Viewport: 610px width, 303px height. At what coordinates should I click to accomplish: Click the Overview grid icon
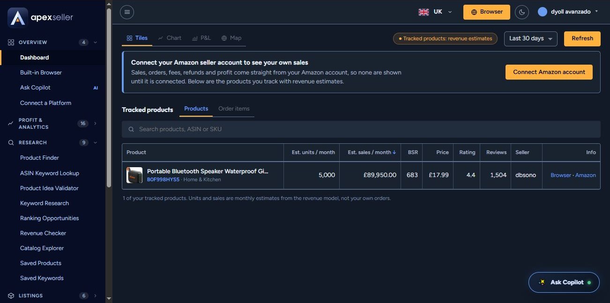11,42
